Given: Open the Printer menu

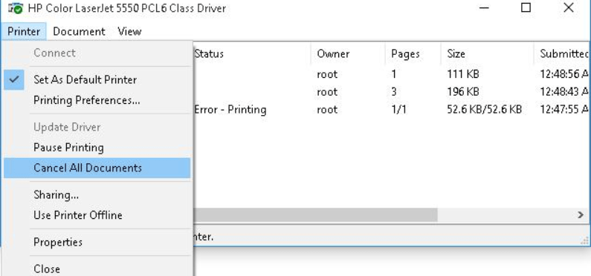Looking at the screenshot, I should point(24,31).
